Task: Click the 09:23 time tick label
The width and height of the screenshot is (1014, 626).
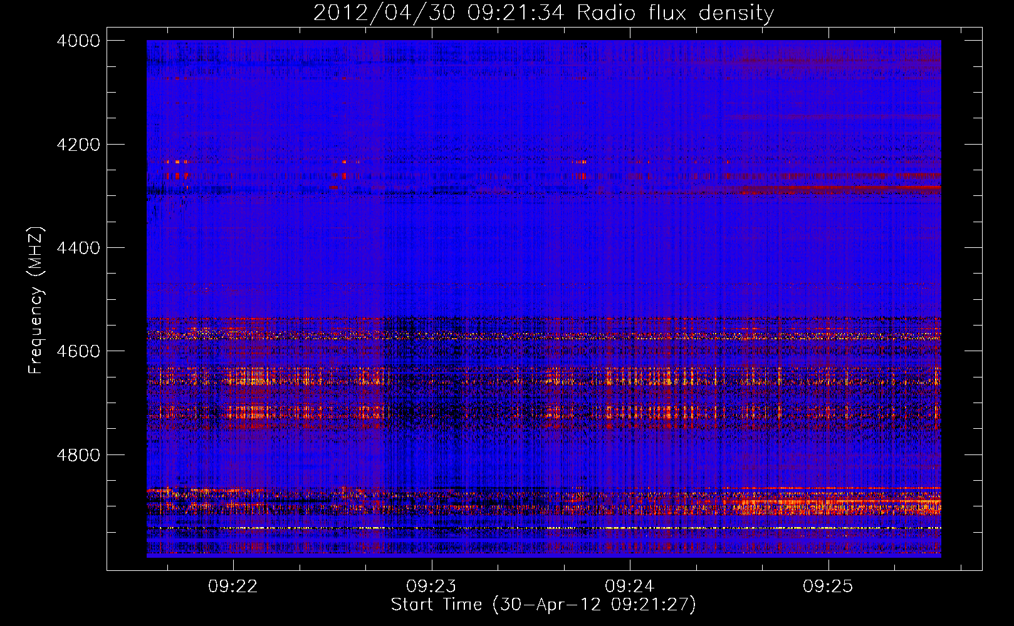Action: point(431,587)
